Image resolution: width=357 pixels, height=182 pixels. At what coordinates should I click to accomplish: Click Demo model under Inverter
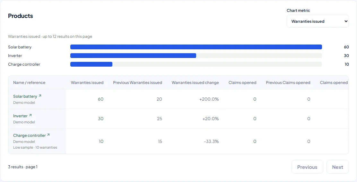[24, 122]
